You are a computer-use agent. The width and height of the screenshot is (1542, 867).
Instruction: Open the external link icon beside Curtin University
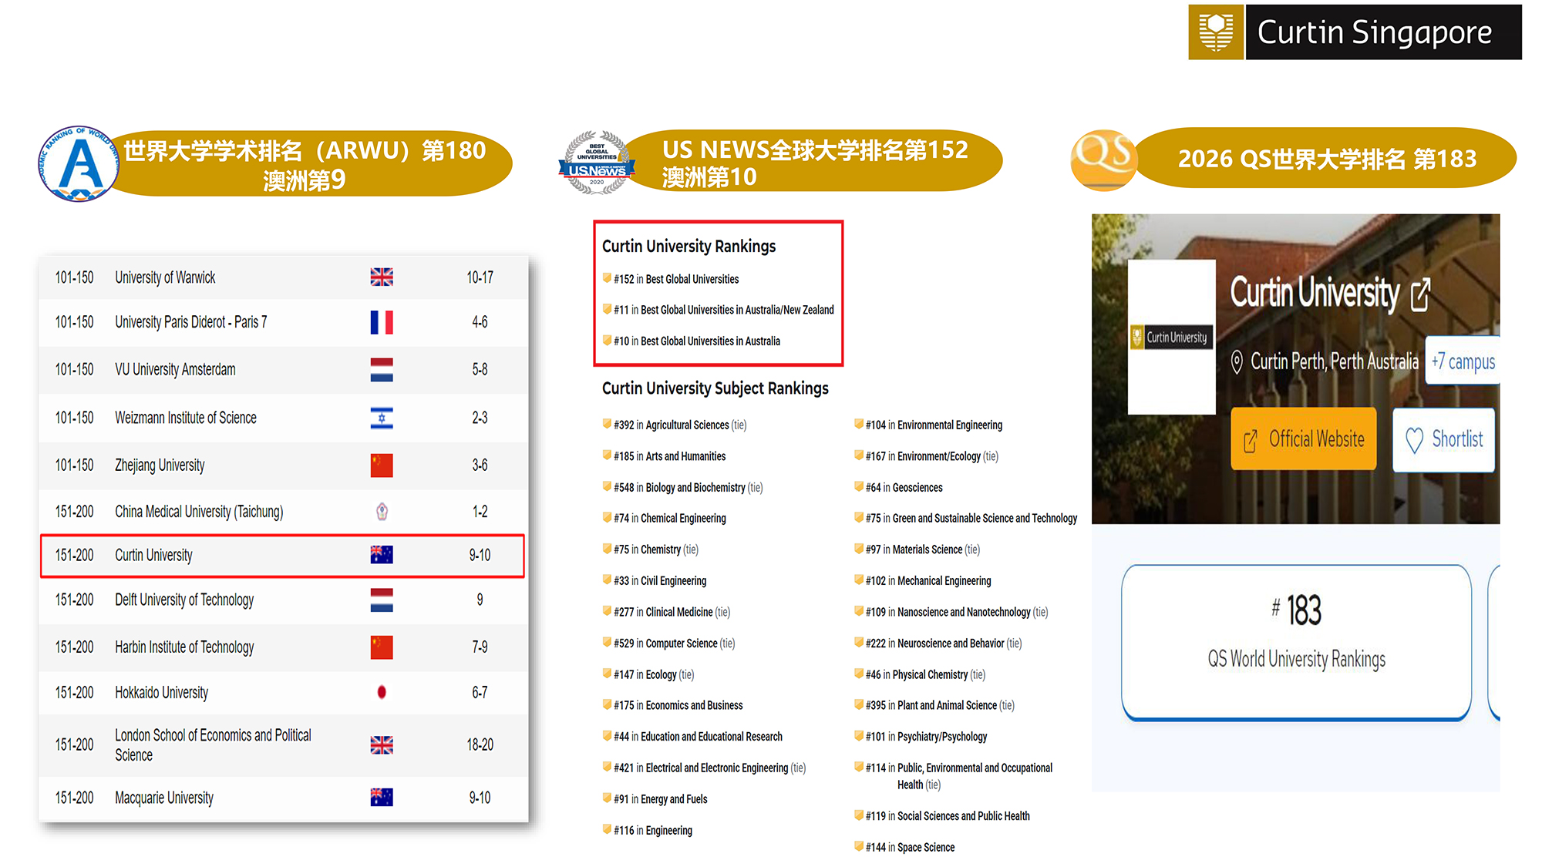click(1421, 292)
